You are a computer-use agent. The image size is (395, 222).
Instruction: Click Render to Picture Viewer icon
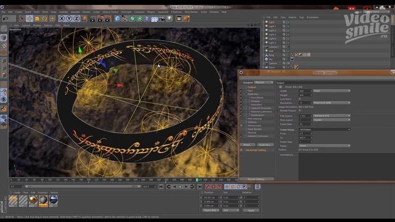click(101, 18)
